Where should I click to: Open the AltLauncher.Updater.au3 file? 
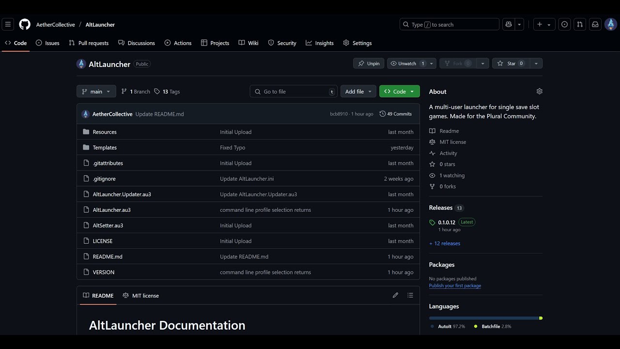122,194
